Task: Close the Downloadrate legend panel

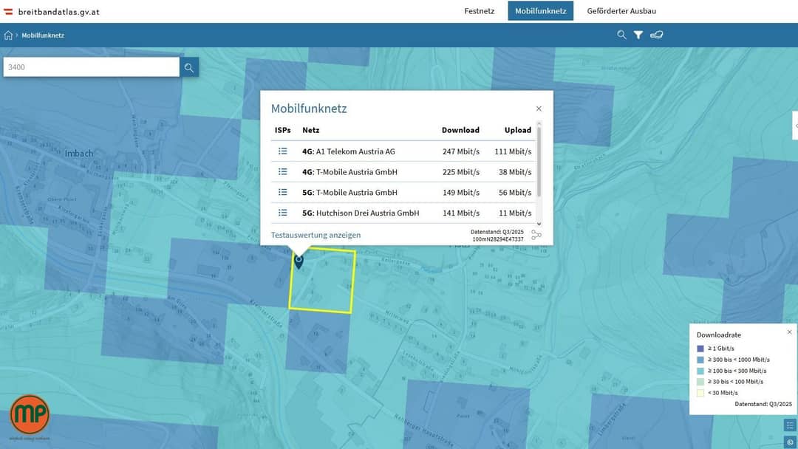Action: click(789, 332)
